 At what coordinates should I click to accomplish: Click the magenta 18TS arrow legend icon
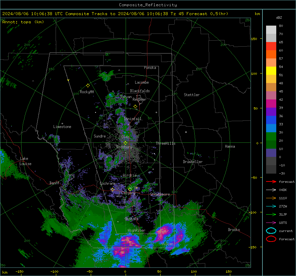point(271,223)
